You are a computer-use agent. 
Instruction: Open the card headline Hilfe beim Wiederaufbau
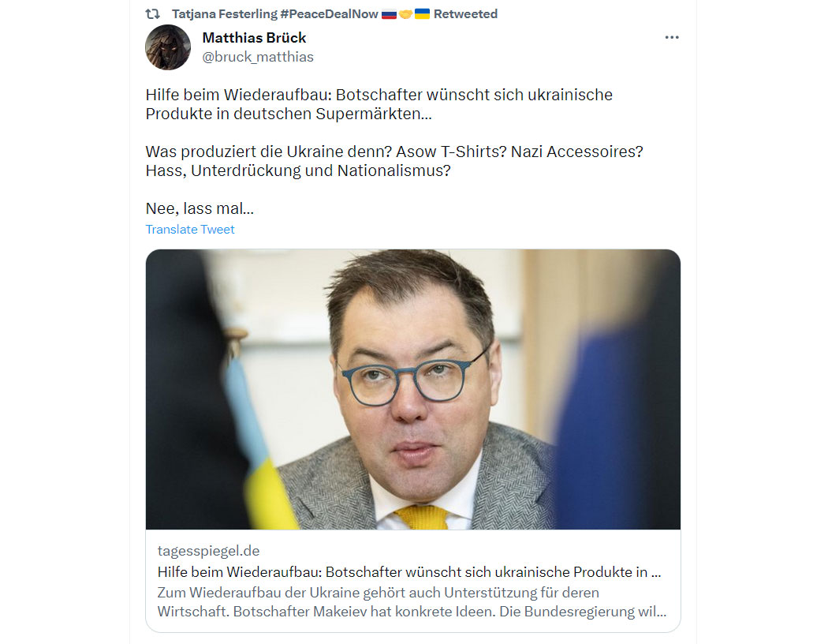point(409,571)
